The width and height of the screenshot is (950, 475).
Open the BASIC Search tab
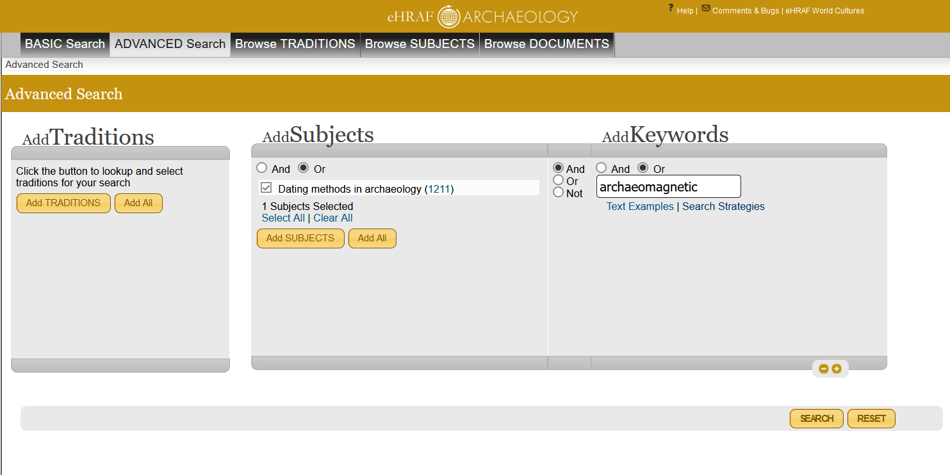pyautogui.click(x=65, y=44)
